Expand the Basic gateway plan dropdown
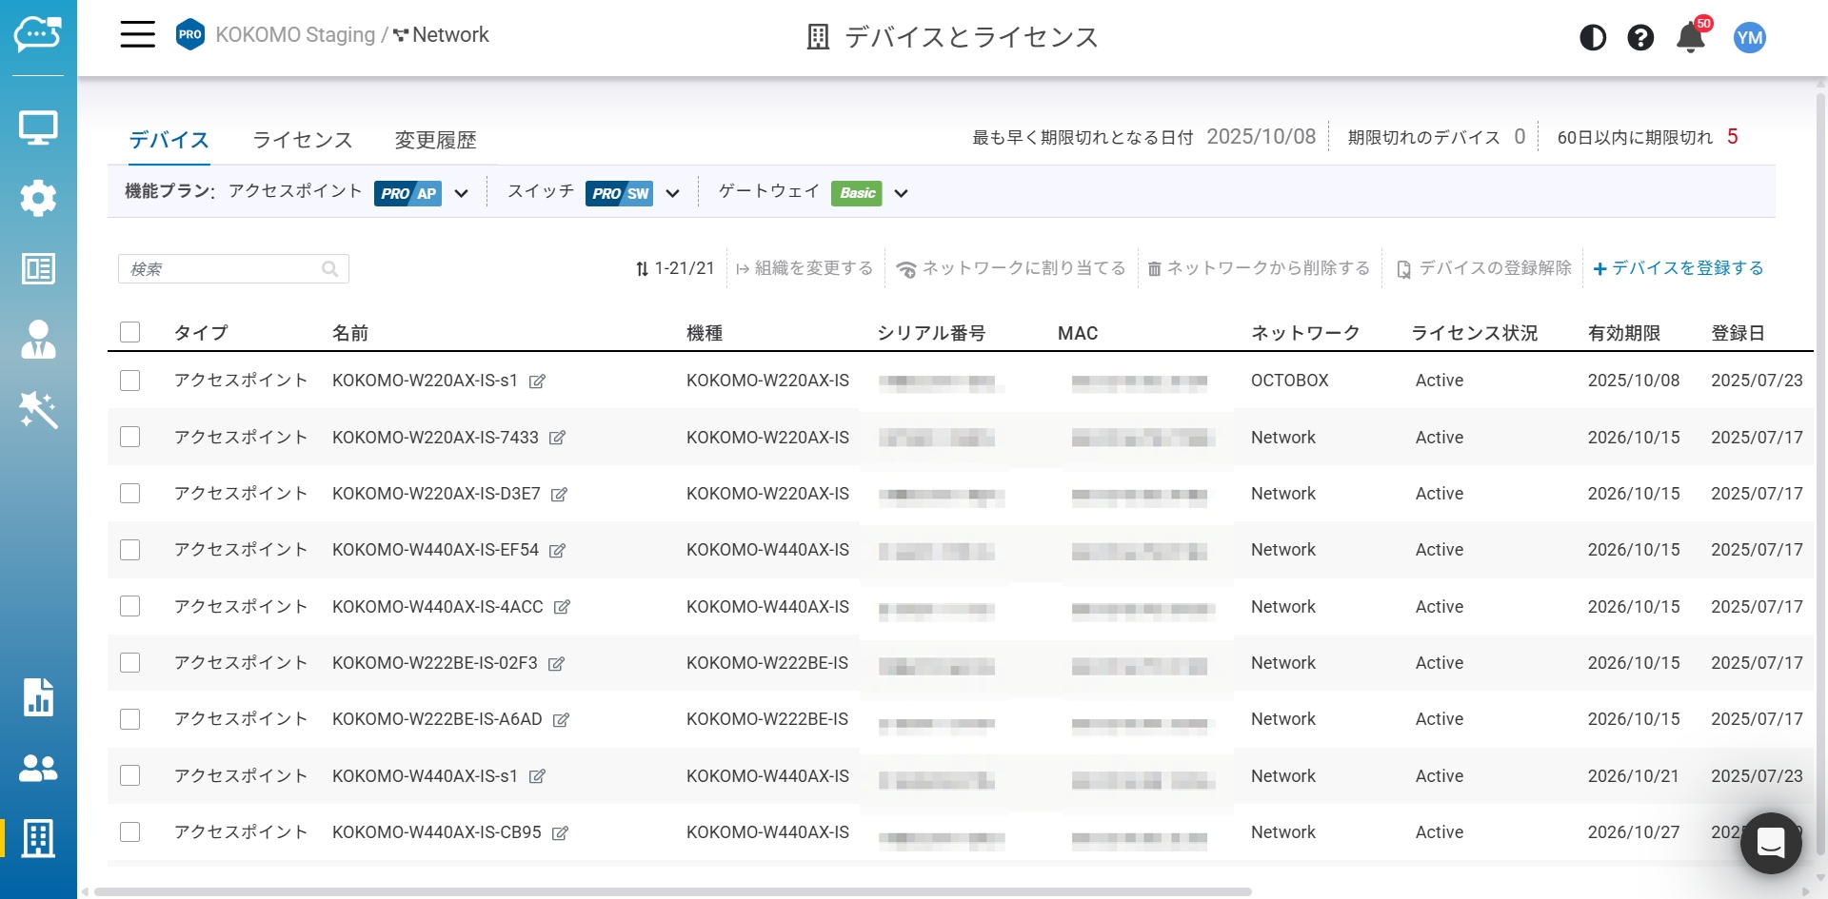This screenshot has width=1828, height=899. [901, 194]
